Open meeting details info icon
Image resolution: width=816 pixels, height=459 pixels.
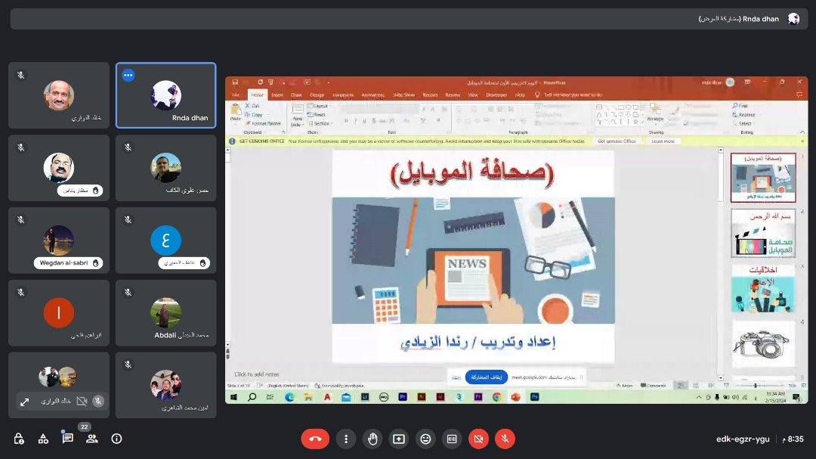pyautogui.click(x=116, y=439)
